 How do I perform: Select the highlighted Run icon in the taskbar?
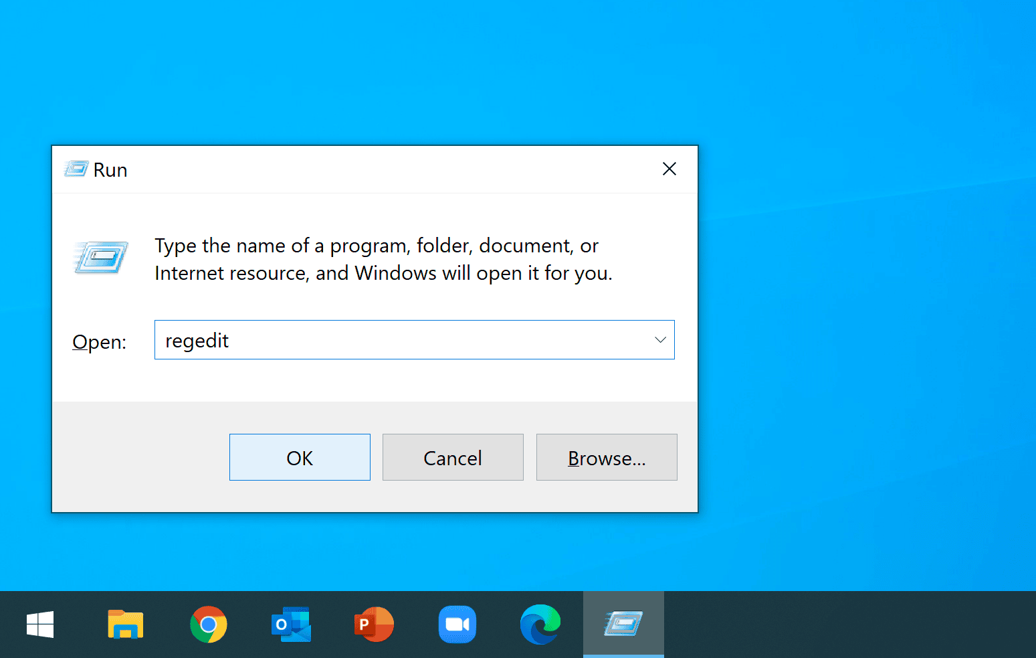[x=623, y=624]
